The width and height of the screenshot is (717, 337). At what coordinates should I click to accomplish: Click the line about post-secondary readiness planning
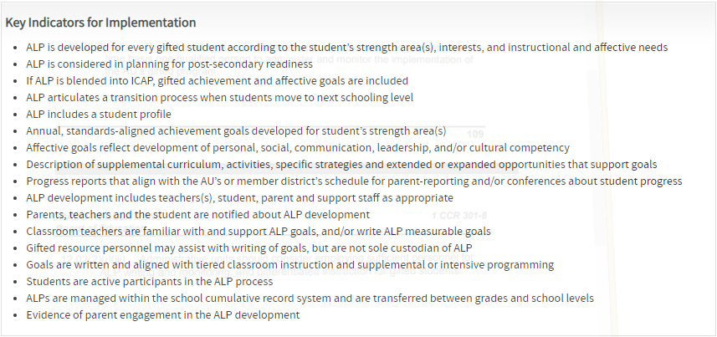pyautogui.click(x=169, y=64)
